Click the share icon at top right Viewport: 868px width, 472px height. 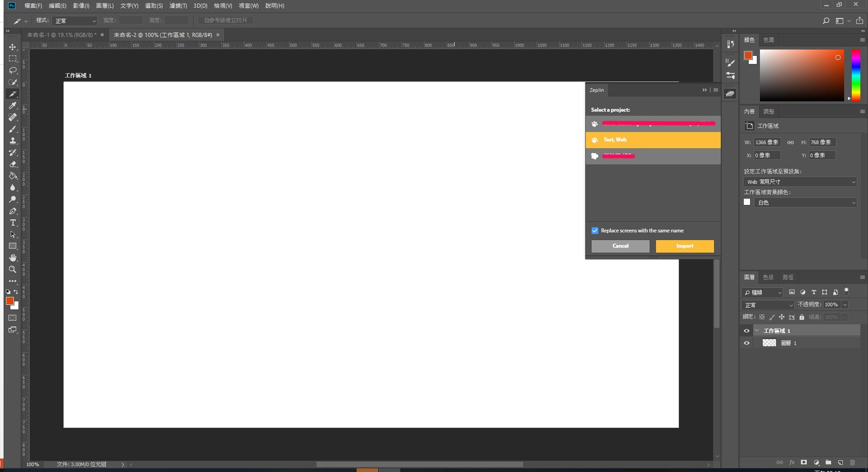[860, 21]
